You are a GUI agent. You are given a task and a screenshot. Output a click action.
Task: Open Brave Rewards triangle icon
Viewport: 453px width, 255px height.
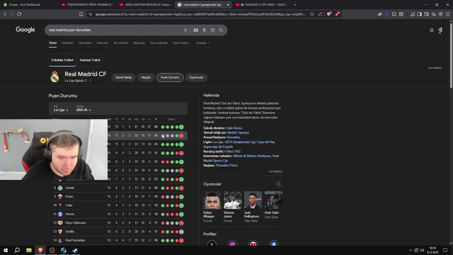[337, 14]
